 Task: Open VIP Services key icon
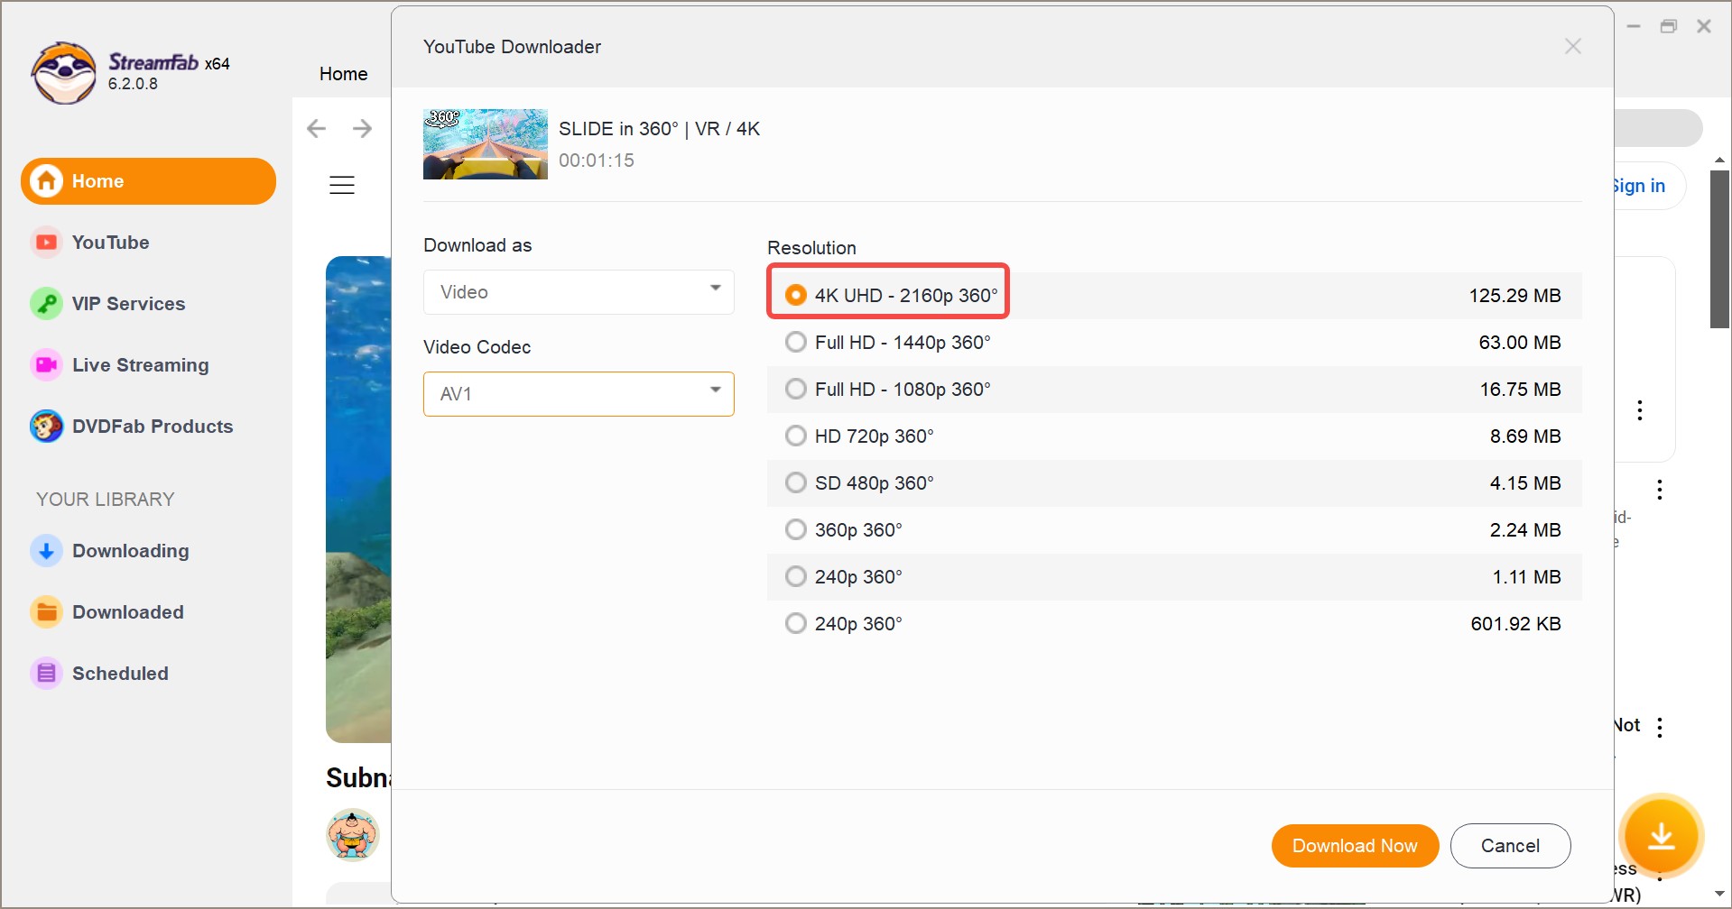point(46,304)
